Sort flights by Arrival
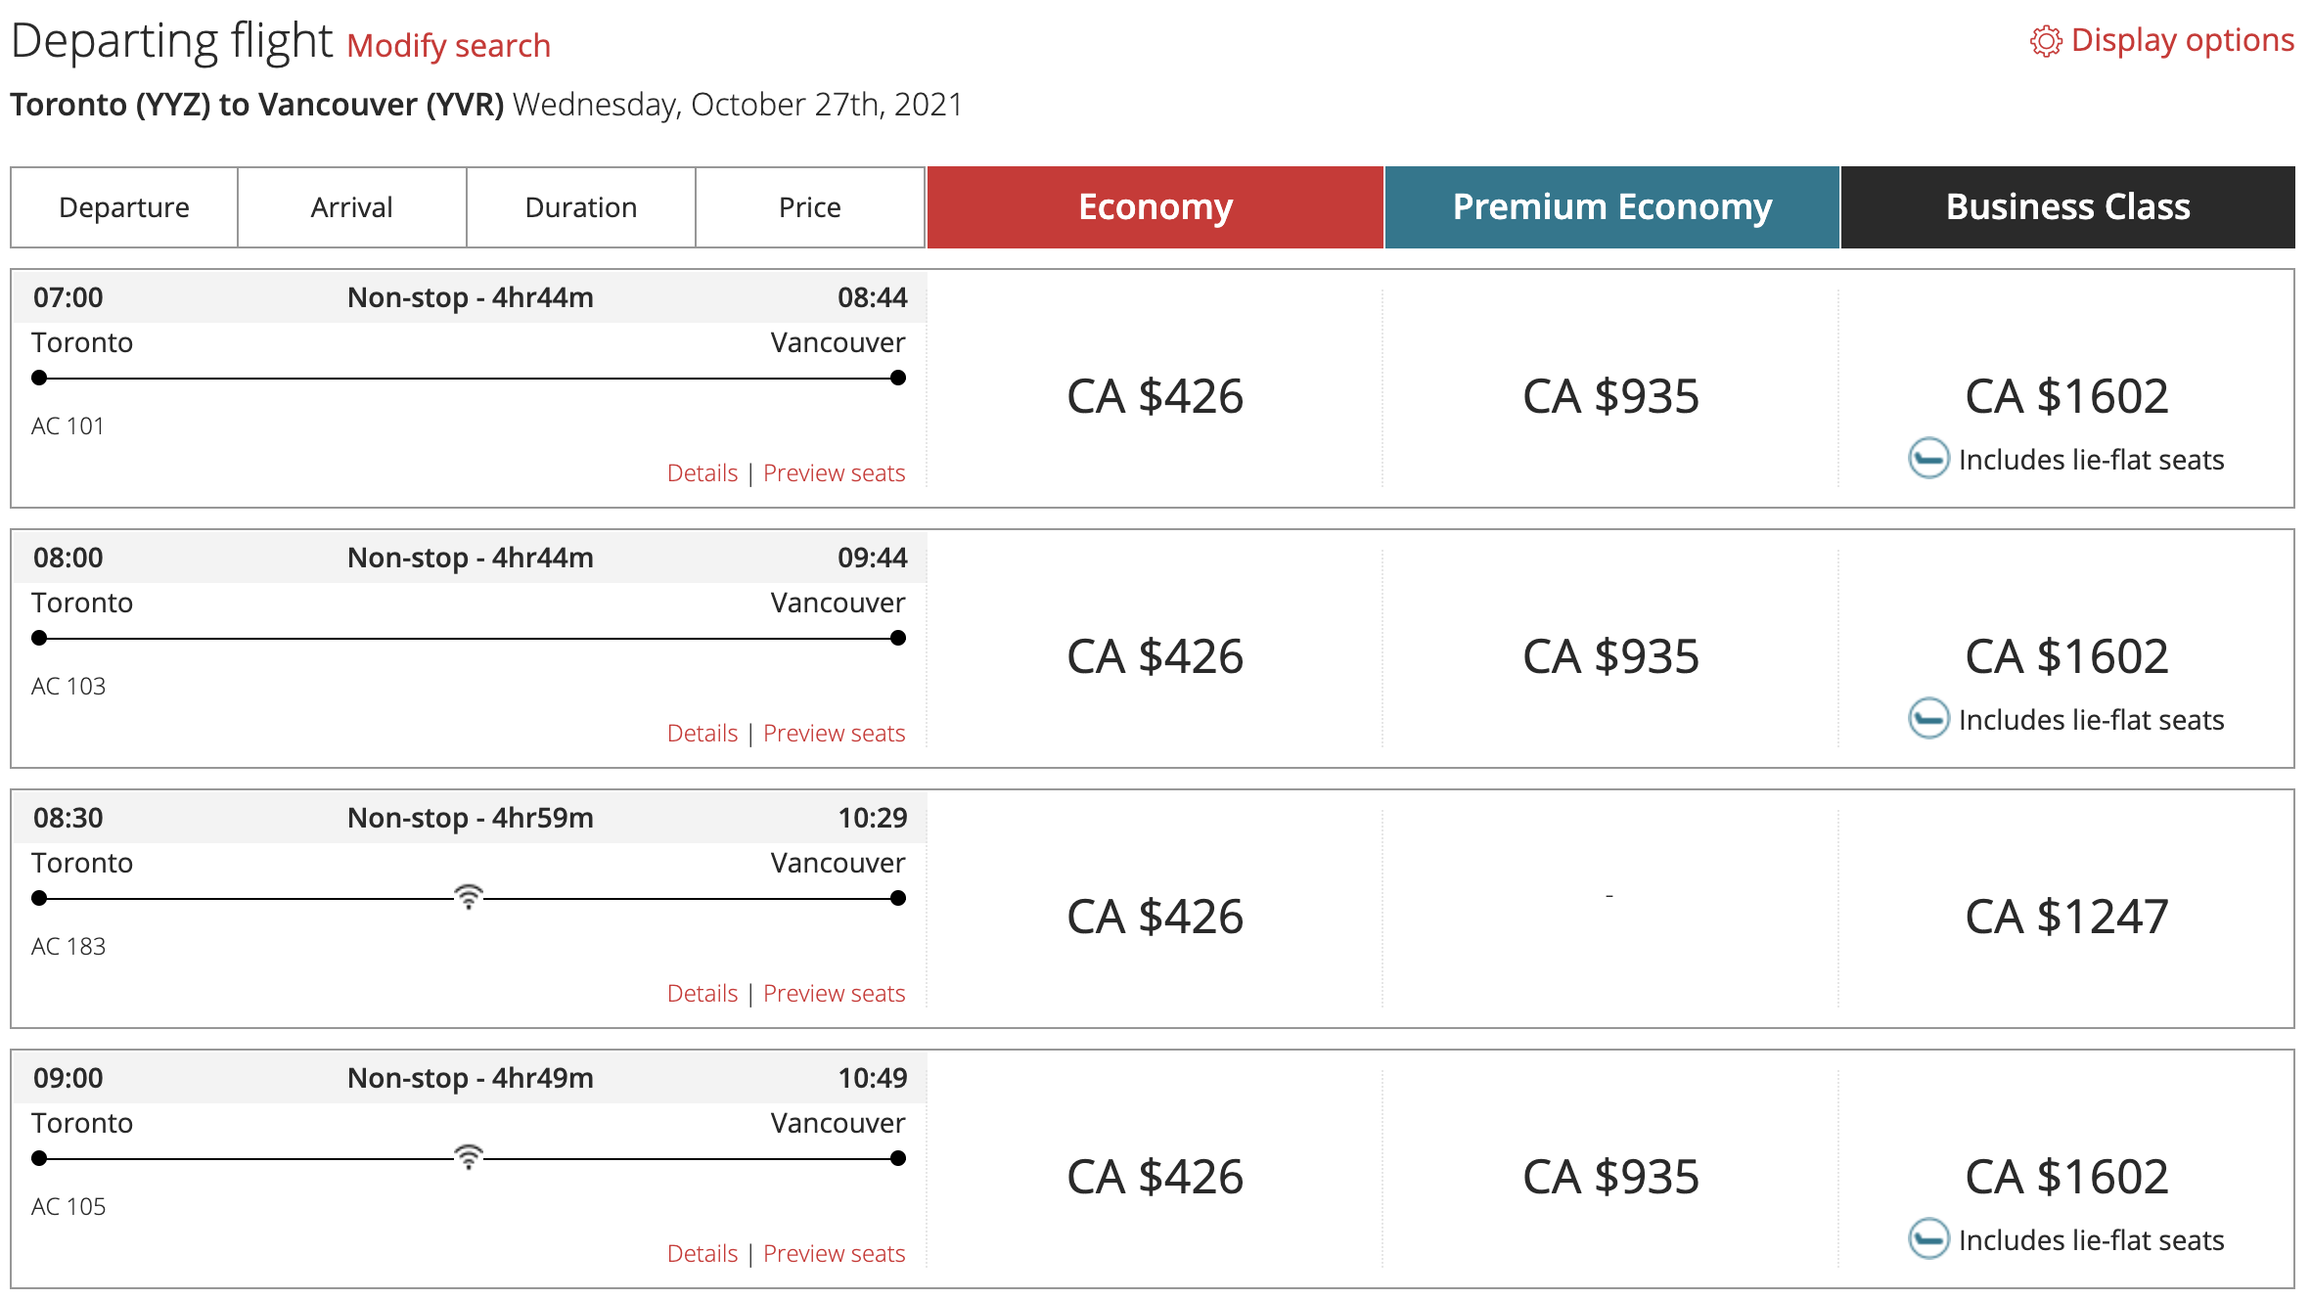 (x=351, y=207)
